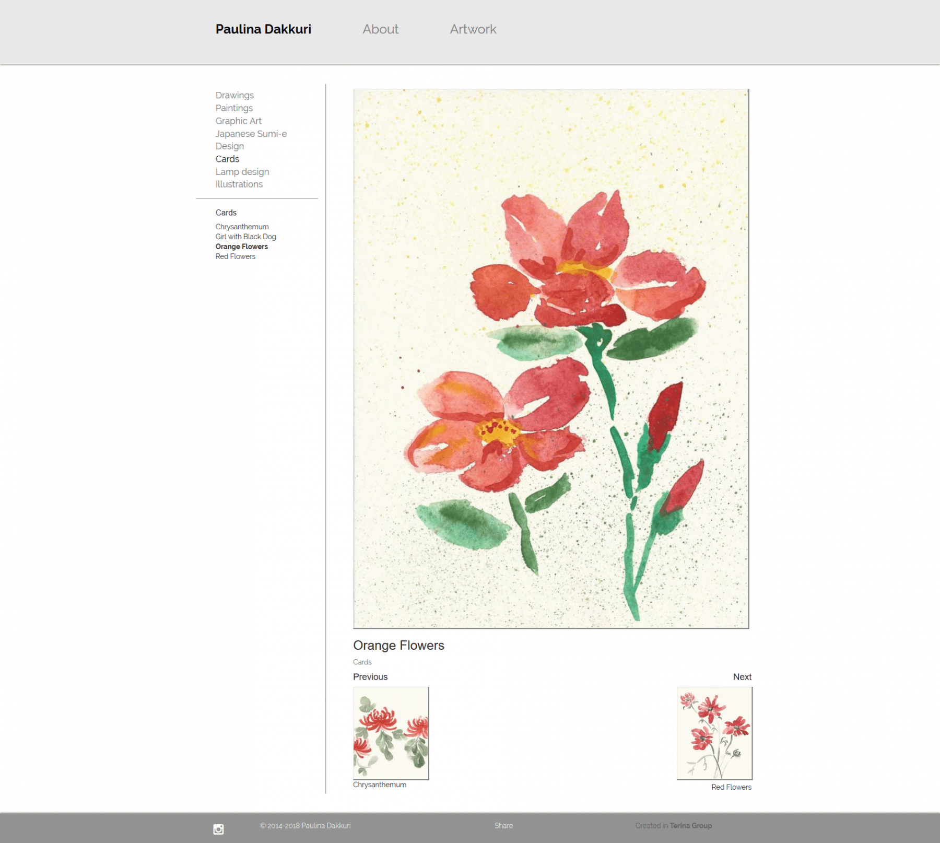Visit the Terina Group link
This screenshot has height=843, width=940.
click(x=690, y=826)
